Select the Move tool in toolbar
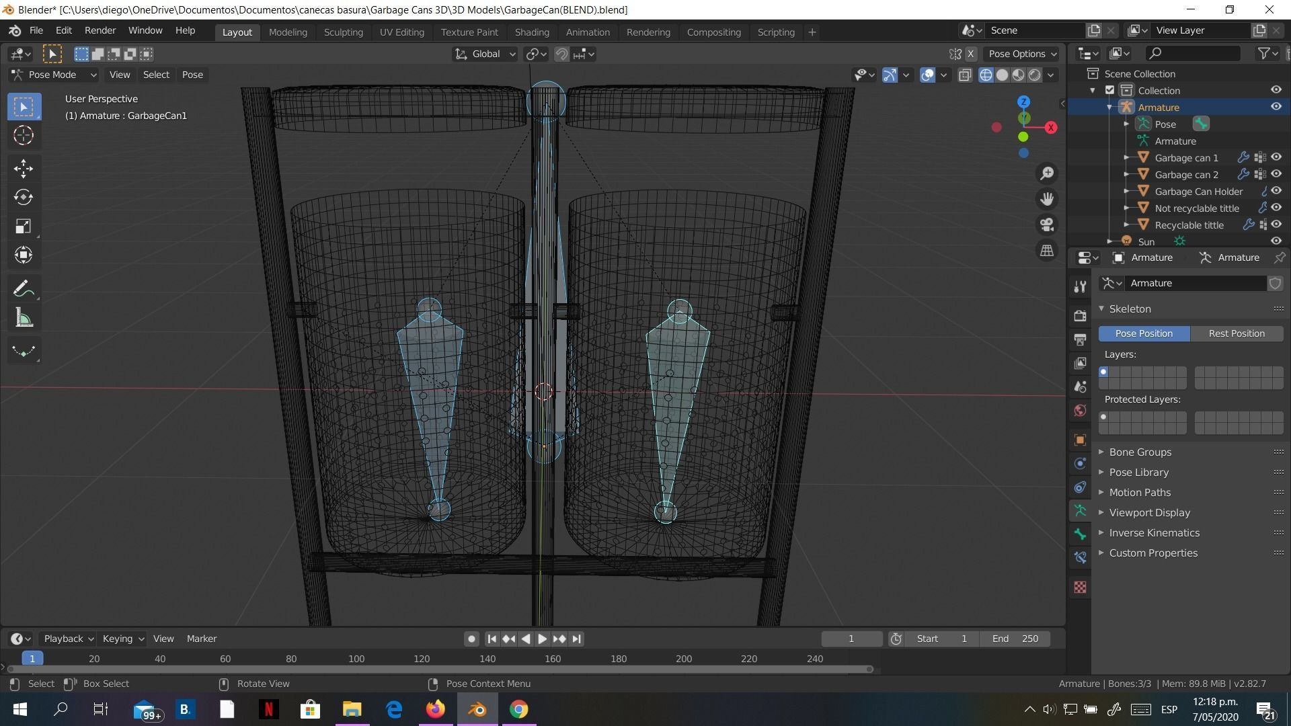Screen dimensions: 1291x726 tap(24, 168)
